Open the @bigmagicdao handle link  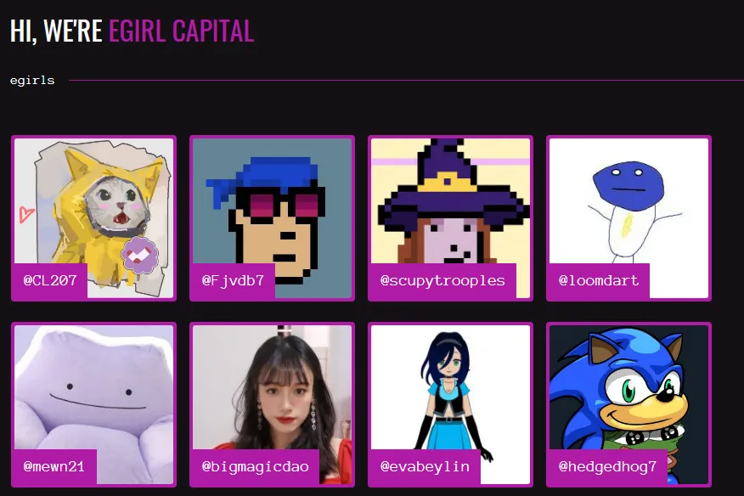256,466
